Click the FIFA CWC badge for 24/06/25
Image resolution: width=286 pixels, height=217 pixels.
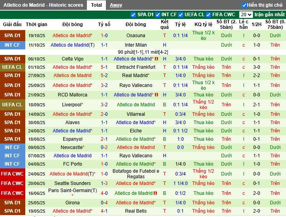(12, 174)
